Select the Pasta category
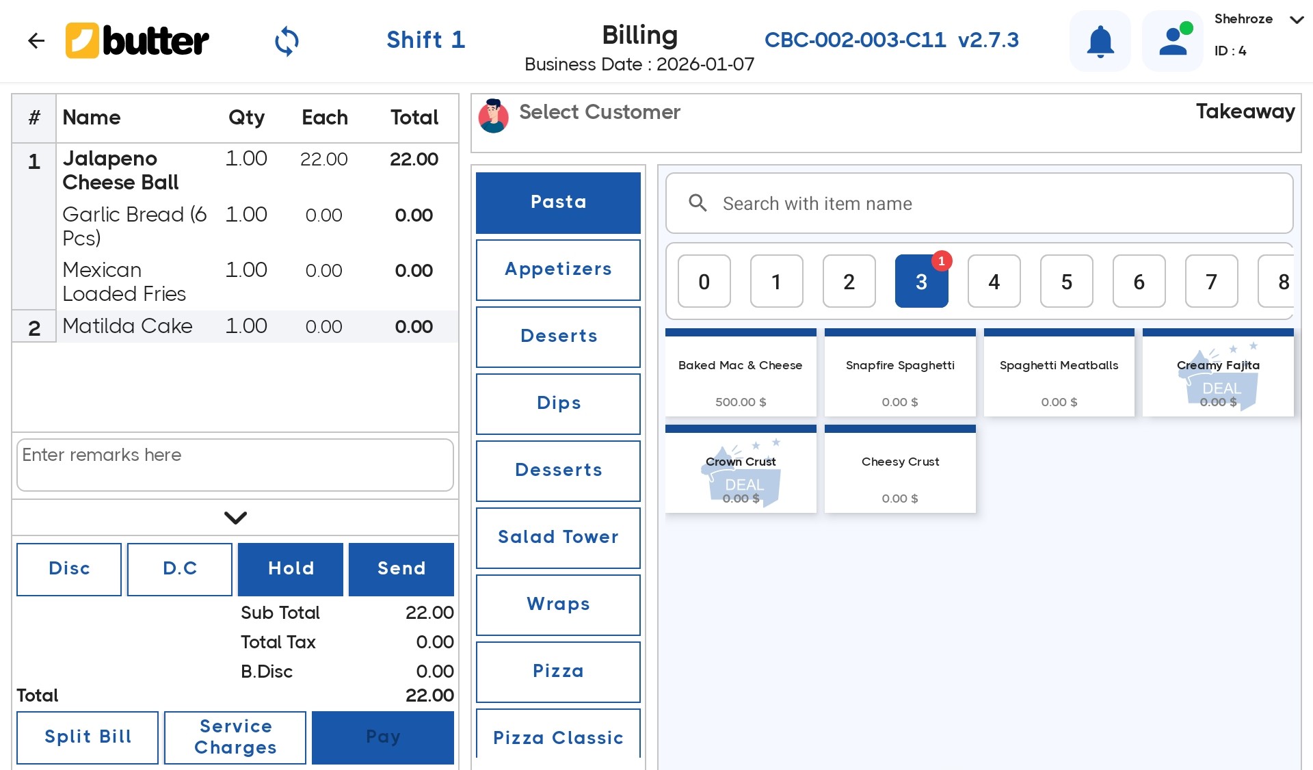 pyautogui.click(x=558, y=202)
